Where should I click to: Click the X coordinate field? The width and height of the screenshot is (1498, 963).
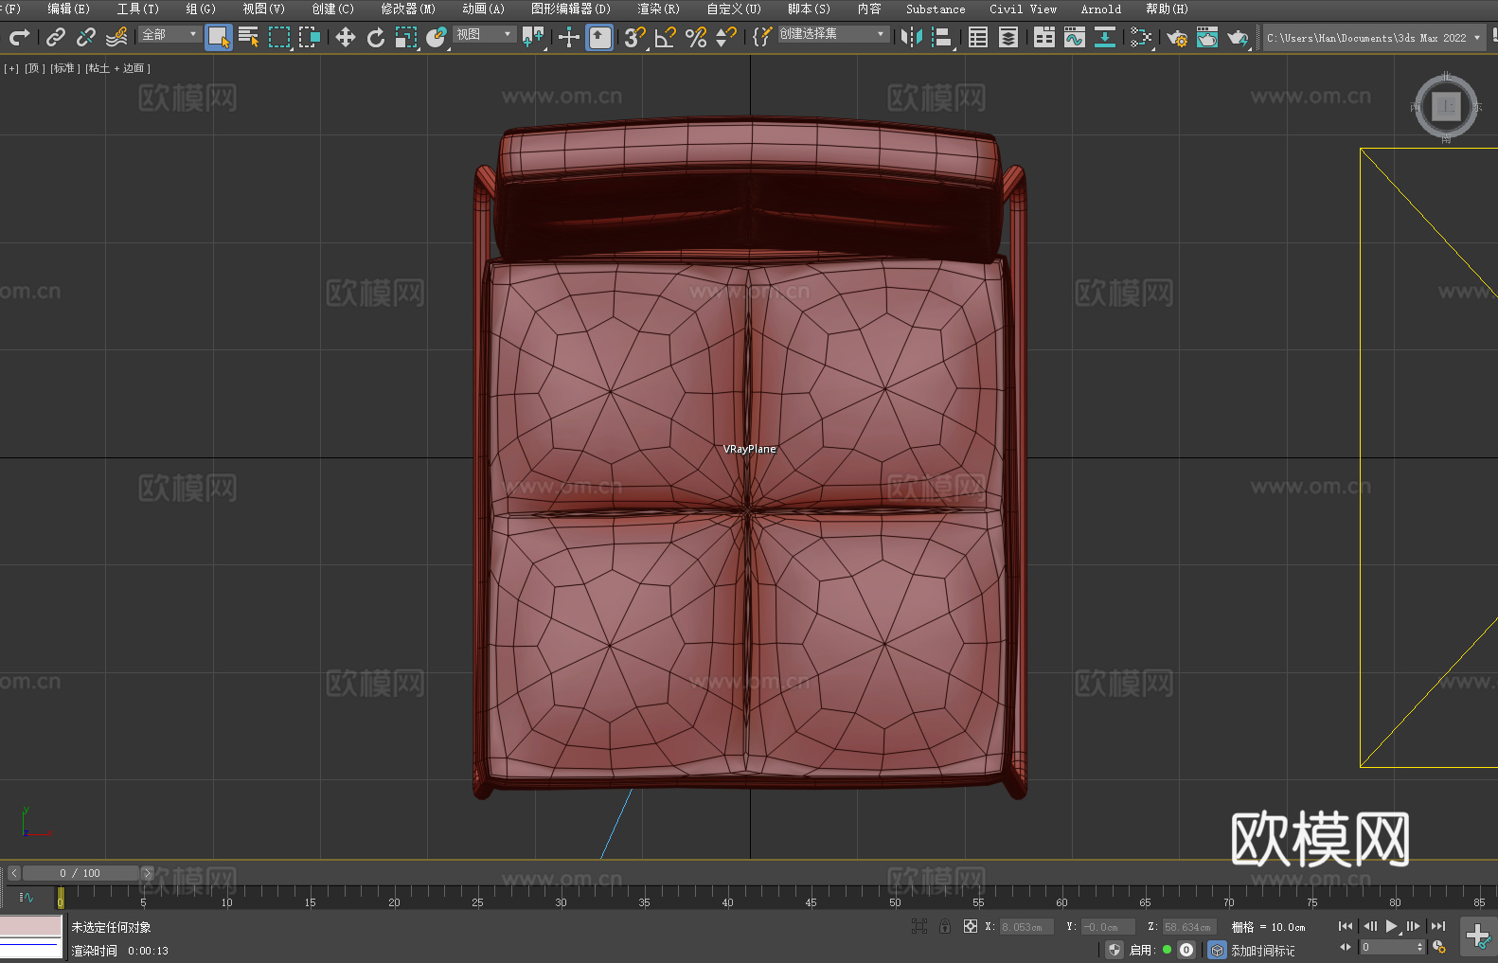coord(1026,927)
